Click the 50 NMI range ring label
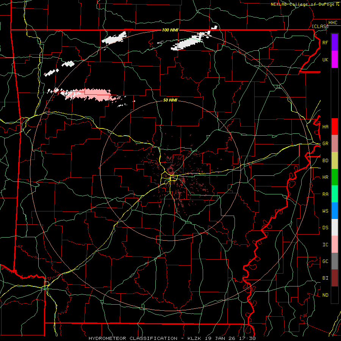 point(170,100)
